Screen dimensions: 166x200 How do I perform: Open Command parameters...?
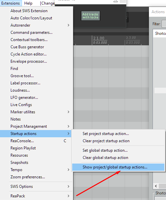coord(36,33)
